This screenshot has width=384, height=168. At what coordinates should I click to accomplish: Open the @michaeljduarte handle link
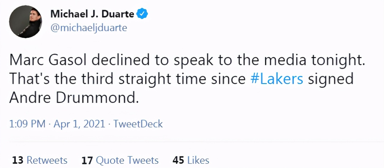89,28
